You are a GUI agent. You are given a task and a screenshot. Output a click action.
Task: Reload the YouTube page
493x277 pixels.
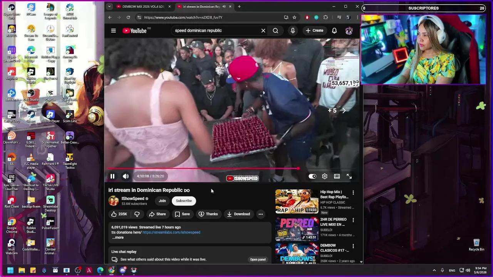click(x=128, y=17)
